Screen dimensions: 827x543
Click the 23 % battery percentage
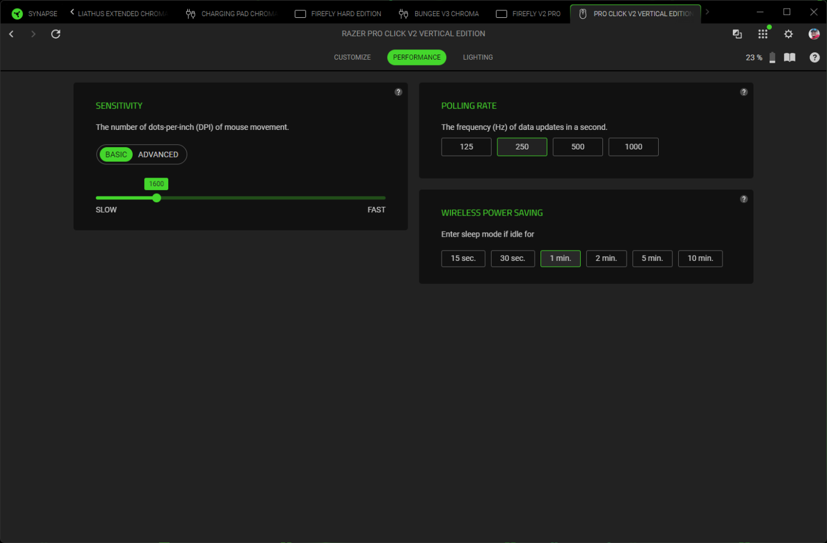(x=754, y=57)
